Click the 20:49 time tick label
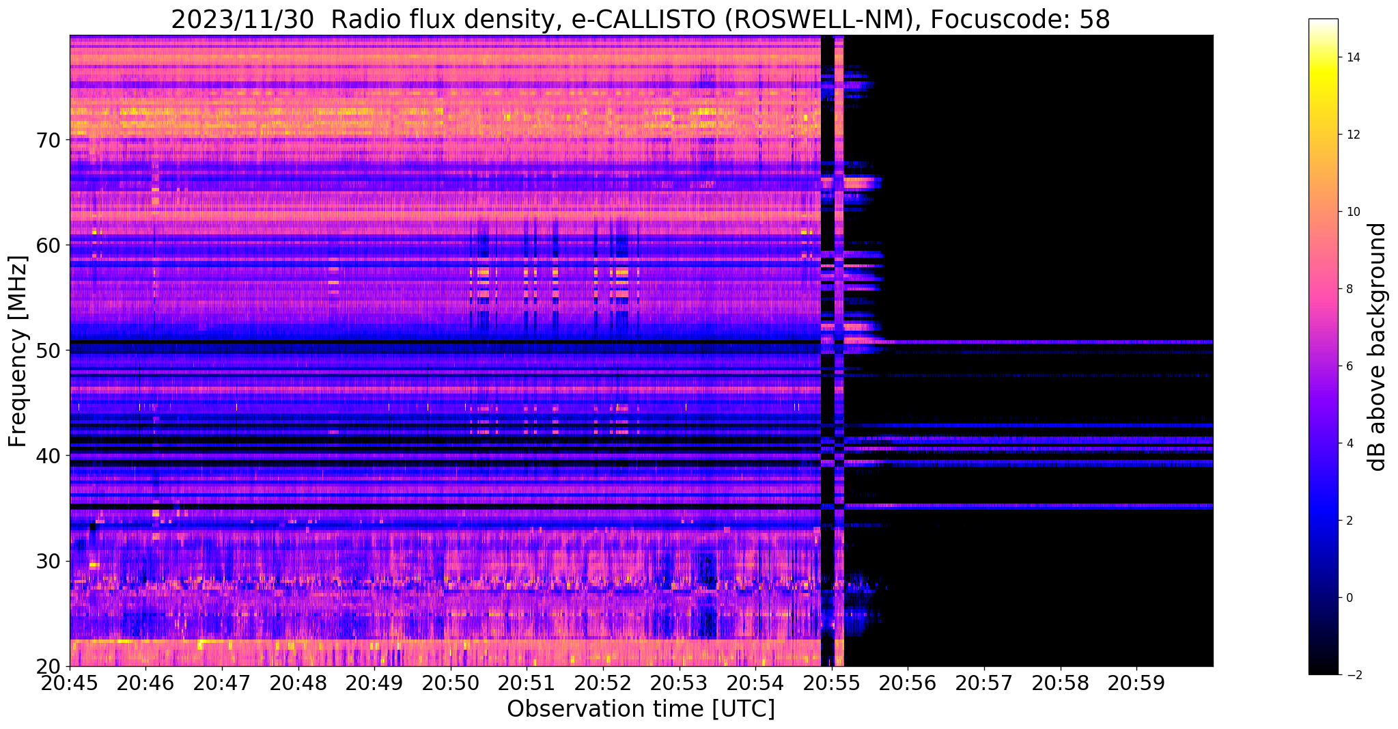1398x729 pixels. [x=374, y=683]
